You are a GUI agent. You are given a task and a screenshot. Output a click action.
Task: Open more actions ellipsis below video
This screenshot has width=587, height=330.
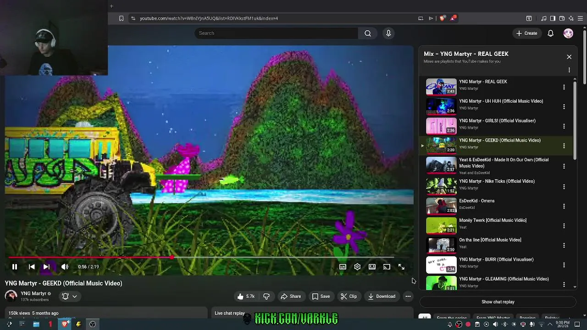click(408, 297)
